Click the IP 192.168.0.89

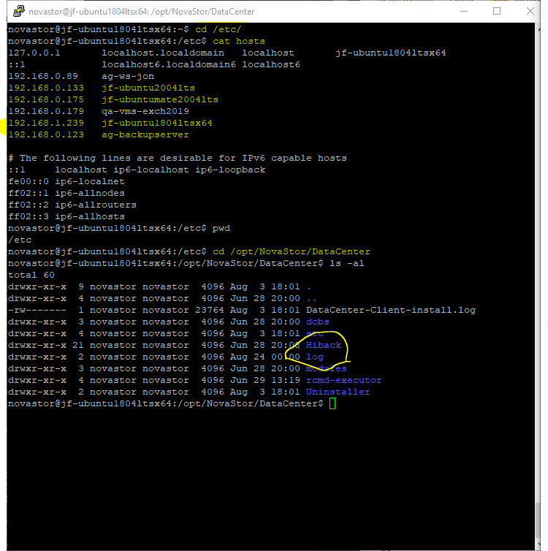point(43,76)
